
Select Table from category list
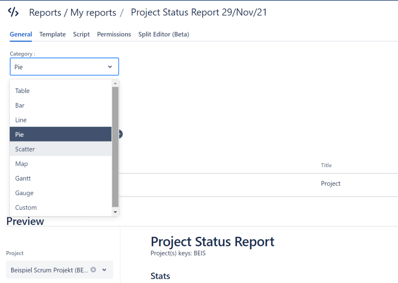pos(23,91)
